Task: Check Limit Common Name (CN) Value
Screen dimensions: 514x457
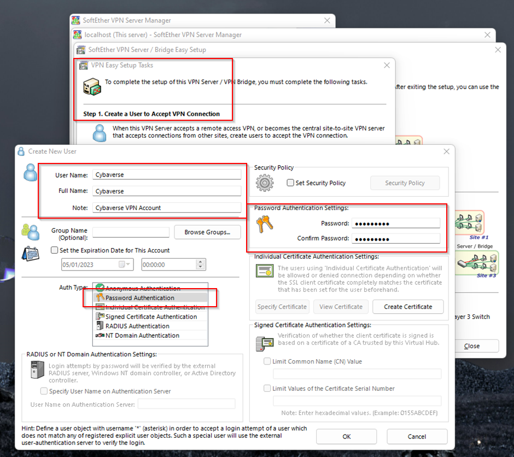Action: [267, 361]
